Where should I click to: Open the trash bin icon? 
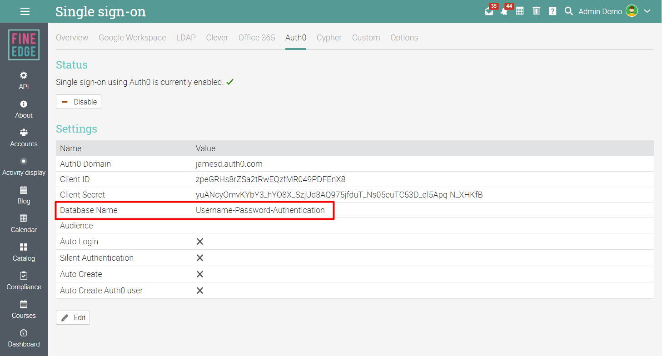tap(537, 11)
